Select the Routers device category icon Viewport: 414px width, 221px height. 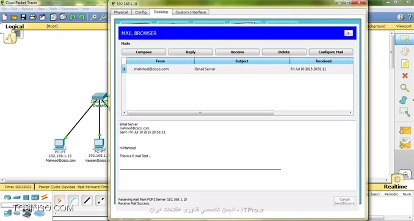(x=8, y=197)
